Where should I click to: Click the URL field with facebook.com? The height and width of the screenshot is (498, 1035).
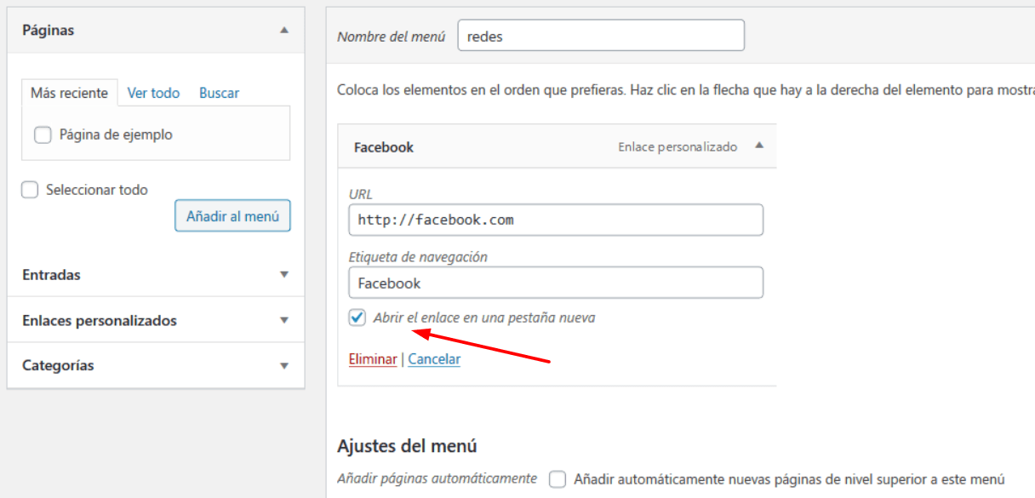pos(556,220)
